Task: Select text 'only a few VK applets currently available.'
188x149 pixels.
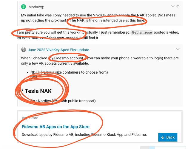Action: coord(55,63)
